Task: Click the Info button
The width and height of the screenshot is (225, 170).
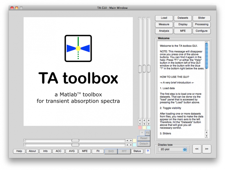Action: point(45,151)
